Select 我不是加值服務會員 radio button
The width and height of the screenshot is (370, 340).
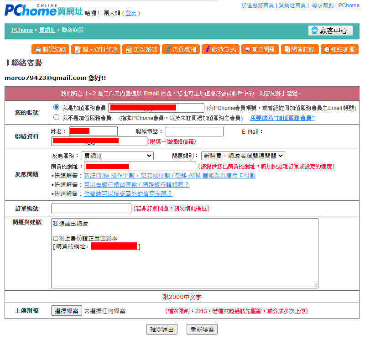pos(56,117)
